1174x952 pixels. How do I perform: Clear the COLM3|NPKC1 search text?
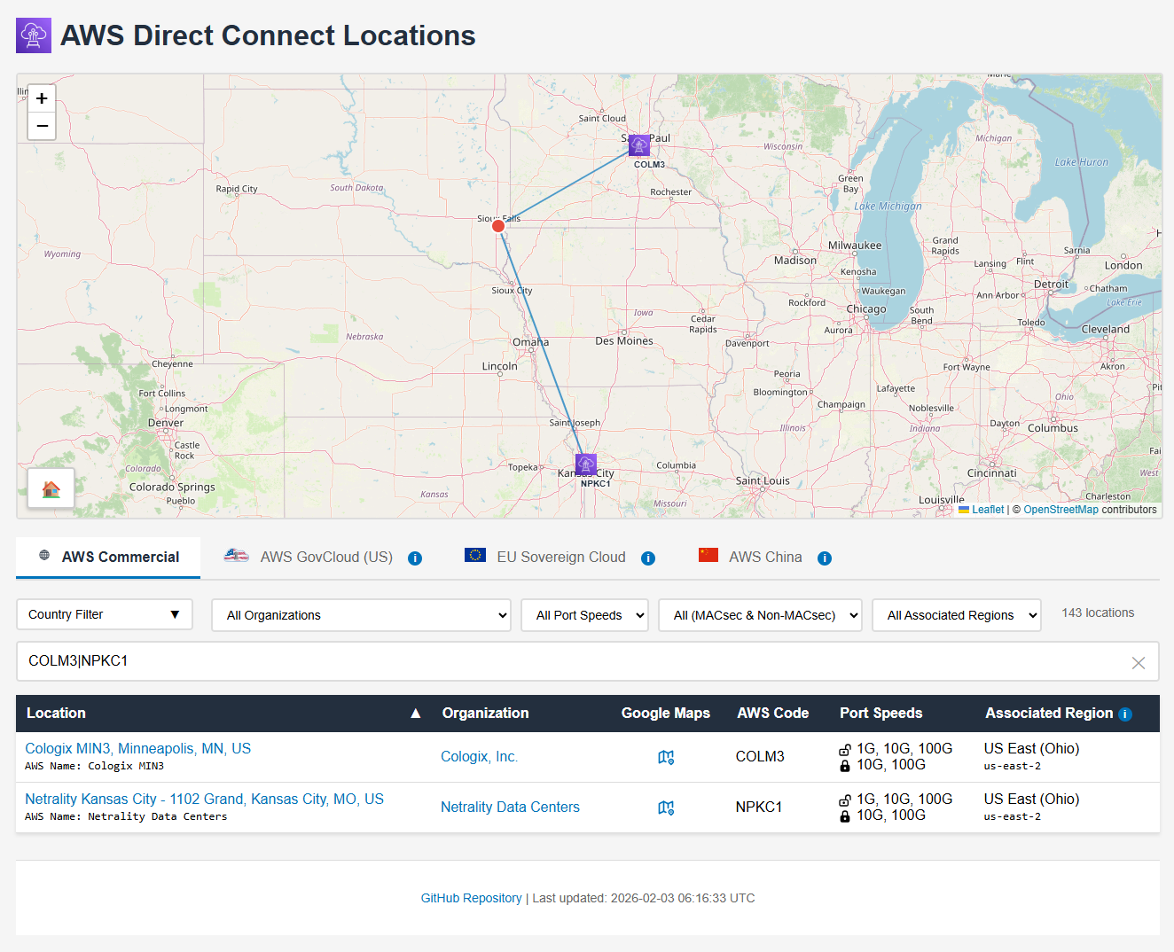coord(1139,663)
